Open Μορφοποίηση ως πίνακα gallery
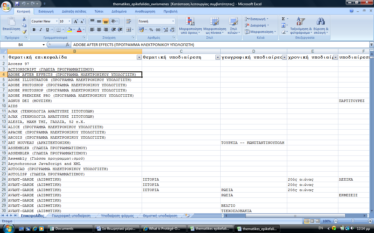The width and height of the screenshot is (374, 233). 215,26
